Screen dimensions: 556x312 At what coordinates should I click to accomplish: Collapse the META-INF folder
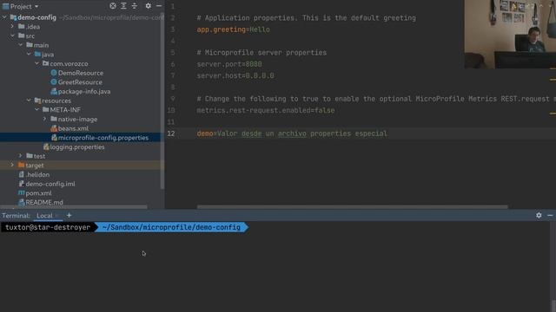pos(36,110)
